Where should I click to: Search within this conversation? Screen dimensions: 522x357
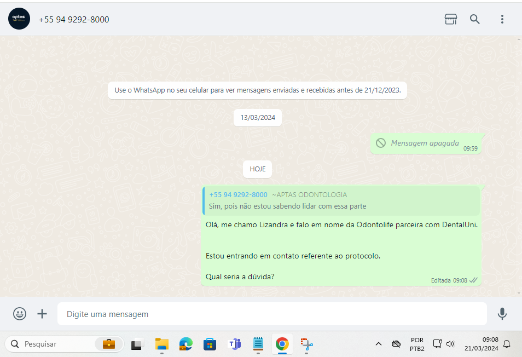(x=475, y=19)
